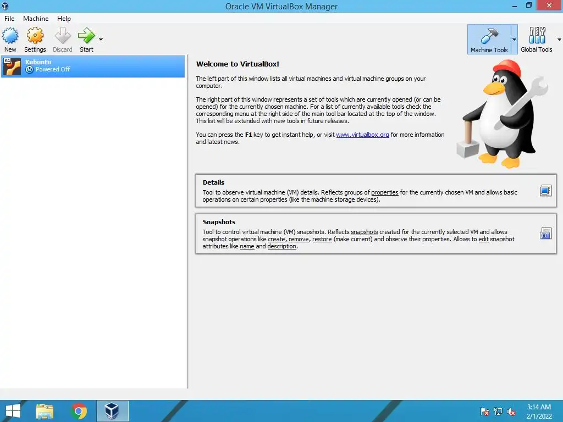563x422 pixels.
Task: Click the Snapshots heading text
Action: pos(219,222)
